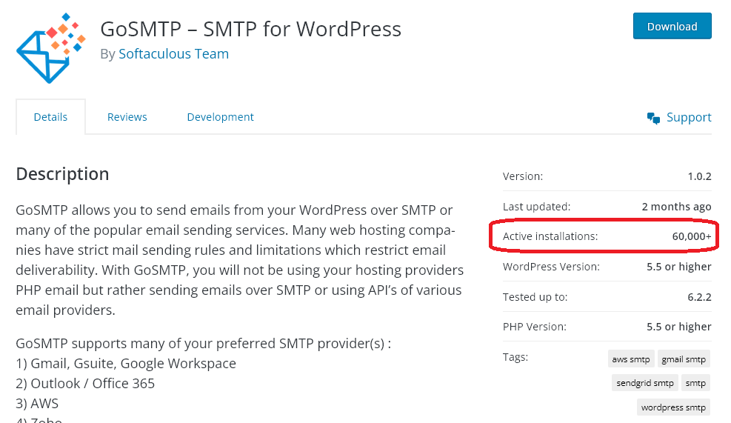Click the Version value 1.0.2
Viewport: 731px width, 423px height.
[699, 176]
